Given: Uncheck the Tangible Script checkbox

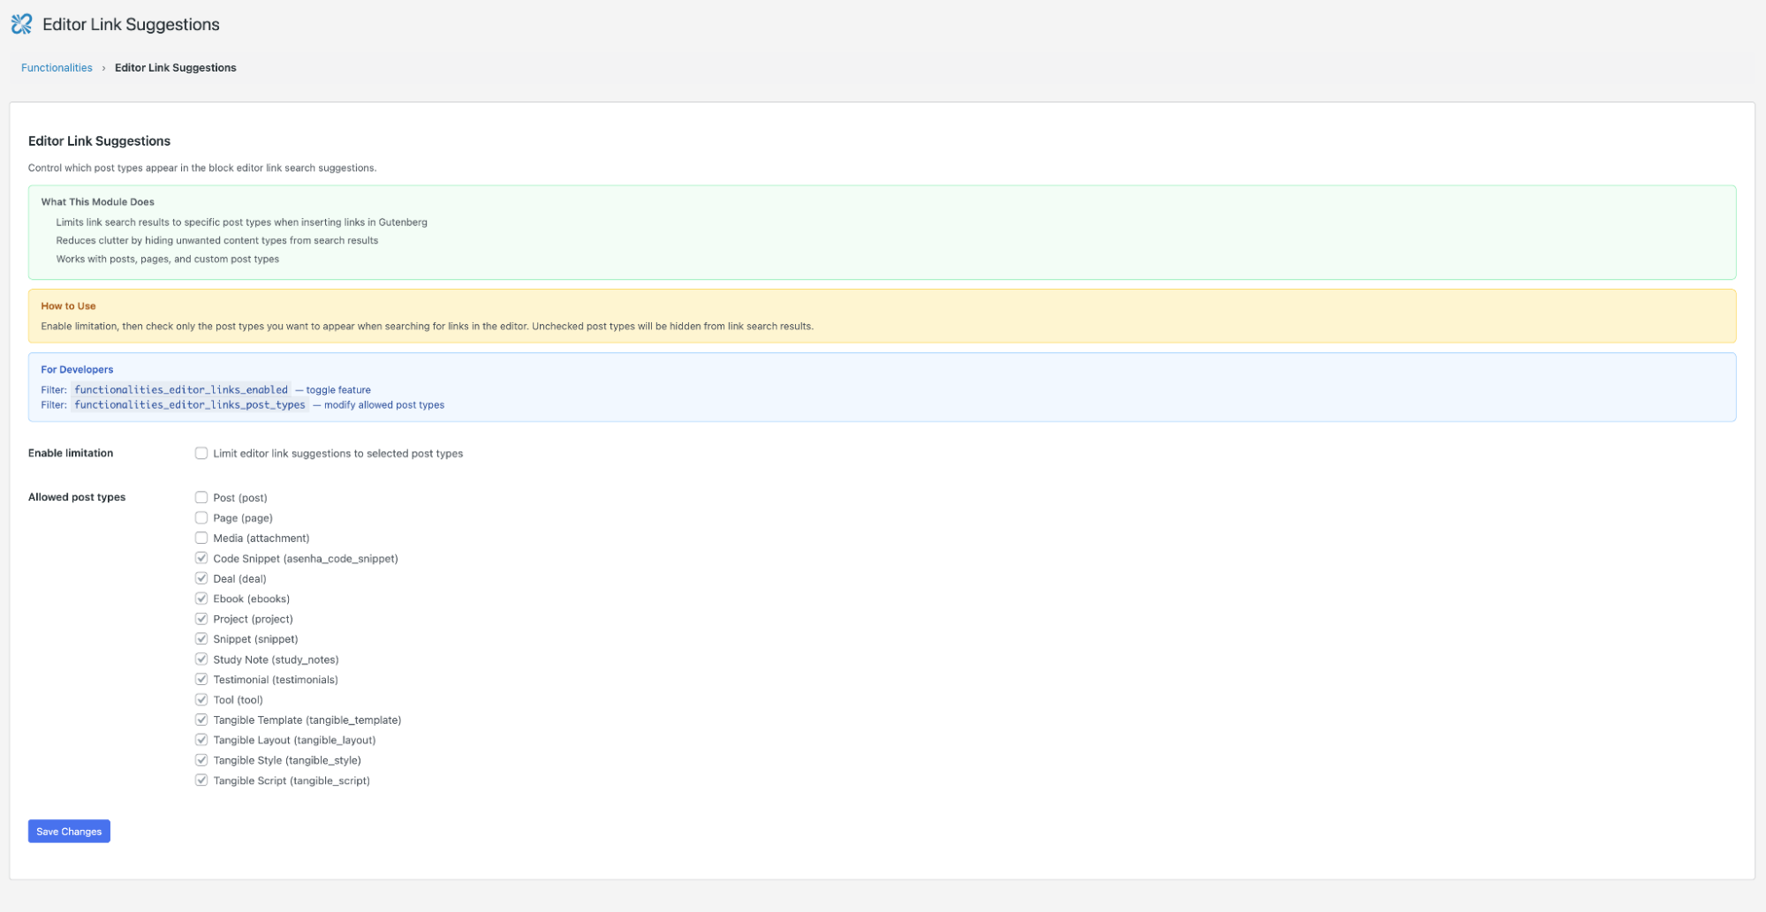Looking at the screenshot, I should pos(201,780).
